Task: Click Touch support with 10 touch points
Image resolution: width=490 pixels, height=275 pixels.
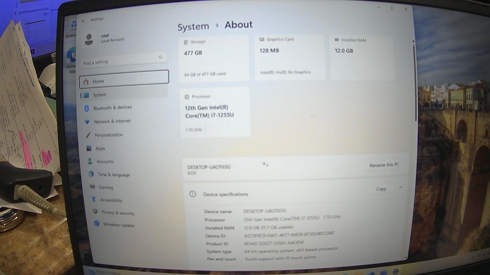Action: [x=280, y=258]
